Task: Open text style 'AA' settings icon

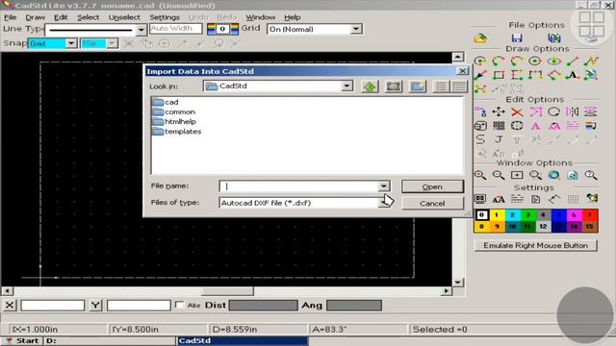Action: tap(499, 199)
